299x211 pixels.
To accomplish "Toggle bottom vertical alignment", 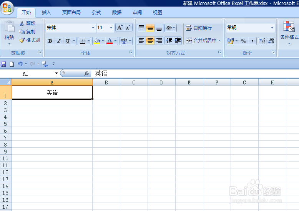I will click(x=159, y=28).
